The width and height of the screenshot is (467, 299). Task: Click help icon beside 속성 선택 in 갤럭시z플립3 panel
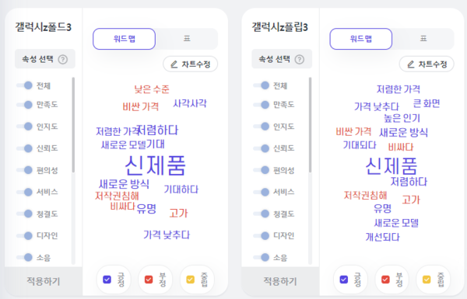click(x=300, y=60)
